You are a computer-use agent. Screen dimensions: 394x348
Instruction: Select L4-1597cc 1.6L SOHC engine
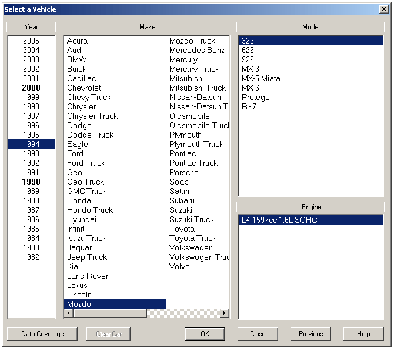click(x=310, y=220)
